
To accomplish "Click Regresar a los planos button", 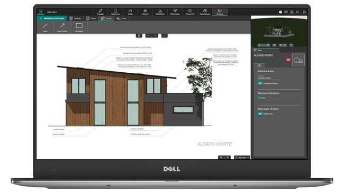I will click(52, 18).
